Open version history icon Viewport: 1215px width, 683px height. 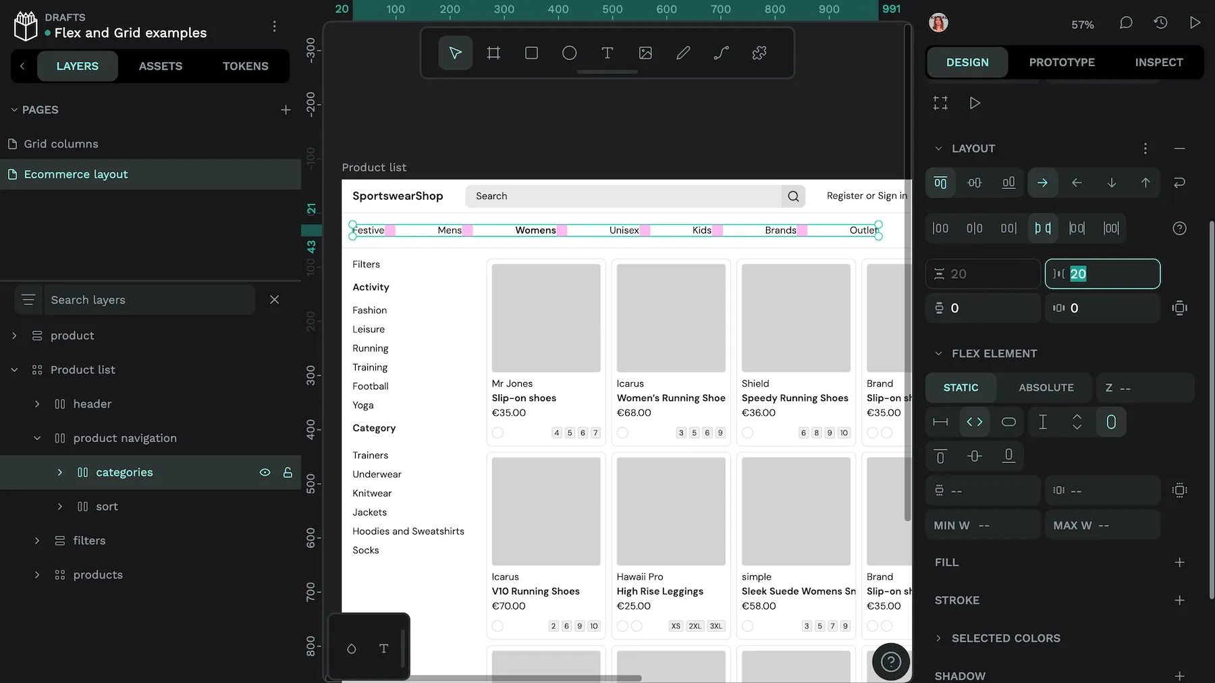(1160, 23)
